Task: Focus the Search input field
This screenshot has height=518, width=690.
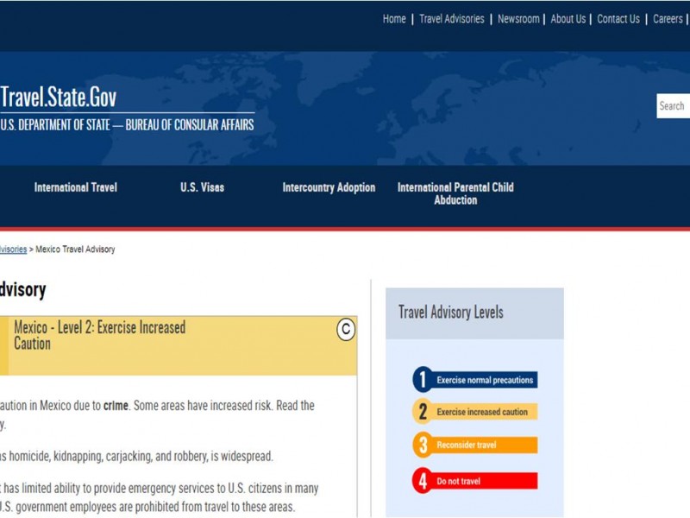Action: [x=674, y=105]
